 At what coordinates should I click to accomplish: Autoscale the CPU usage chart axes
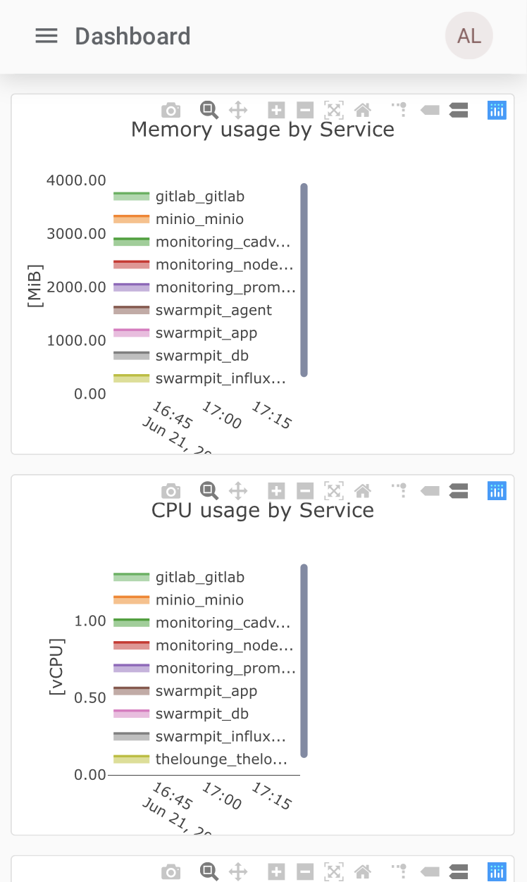pyautogui.click(x=333, y=491)
